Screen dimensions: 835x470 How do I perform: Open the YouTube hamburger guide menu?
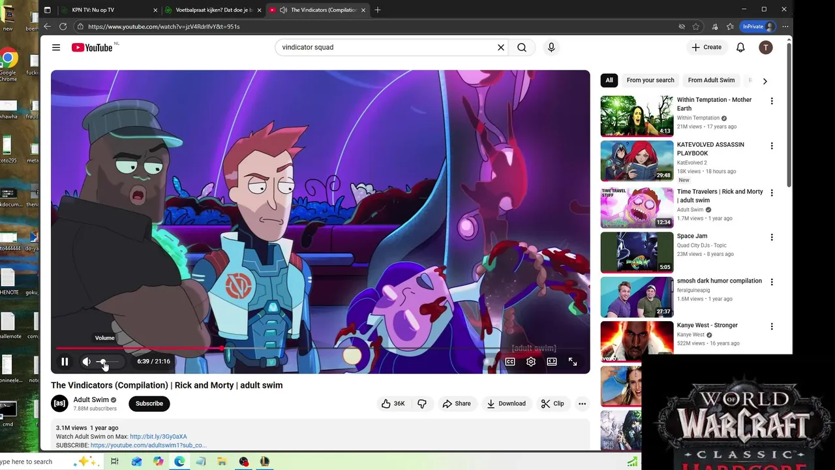pos(56,47)
